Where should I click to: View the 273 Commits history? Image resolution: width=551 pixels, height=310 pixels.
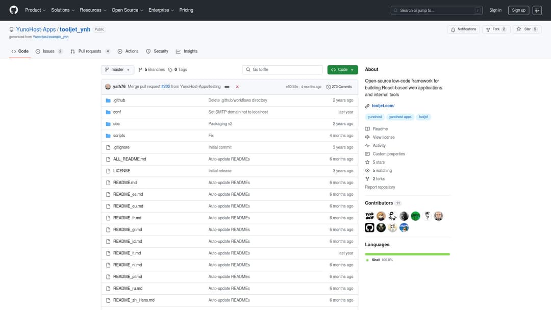tap(339, 87)
